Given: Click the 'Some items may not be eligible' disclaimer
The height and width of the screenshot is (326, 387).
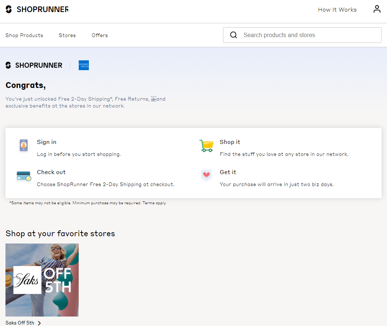Looking at the screenshot, I should (x=88, y=203).
